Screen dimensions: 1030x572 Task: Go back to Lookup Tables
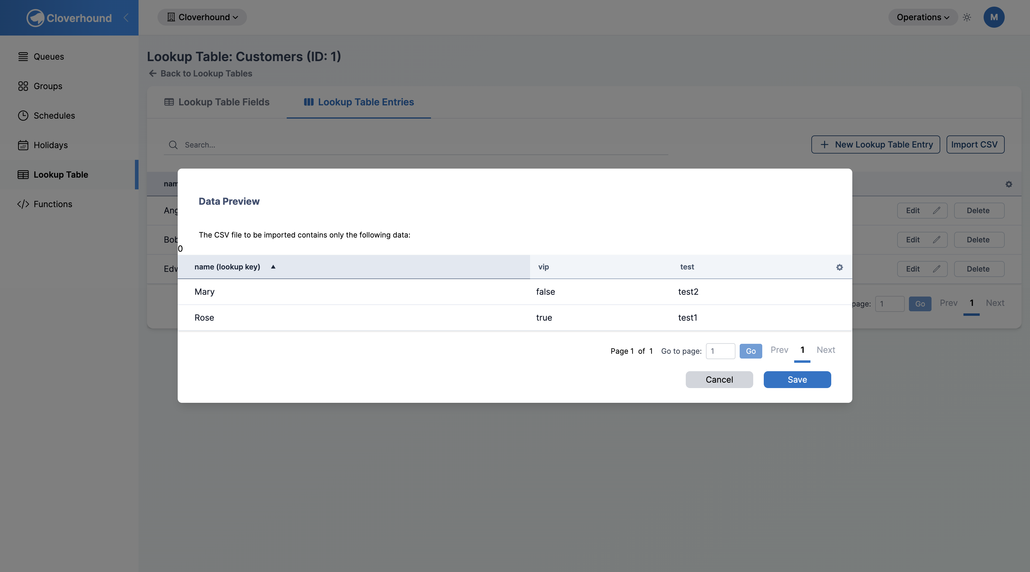pos(200,73)
